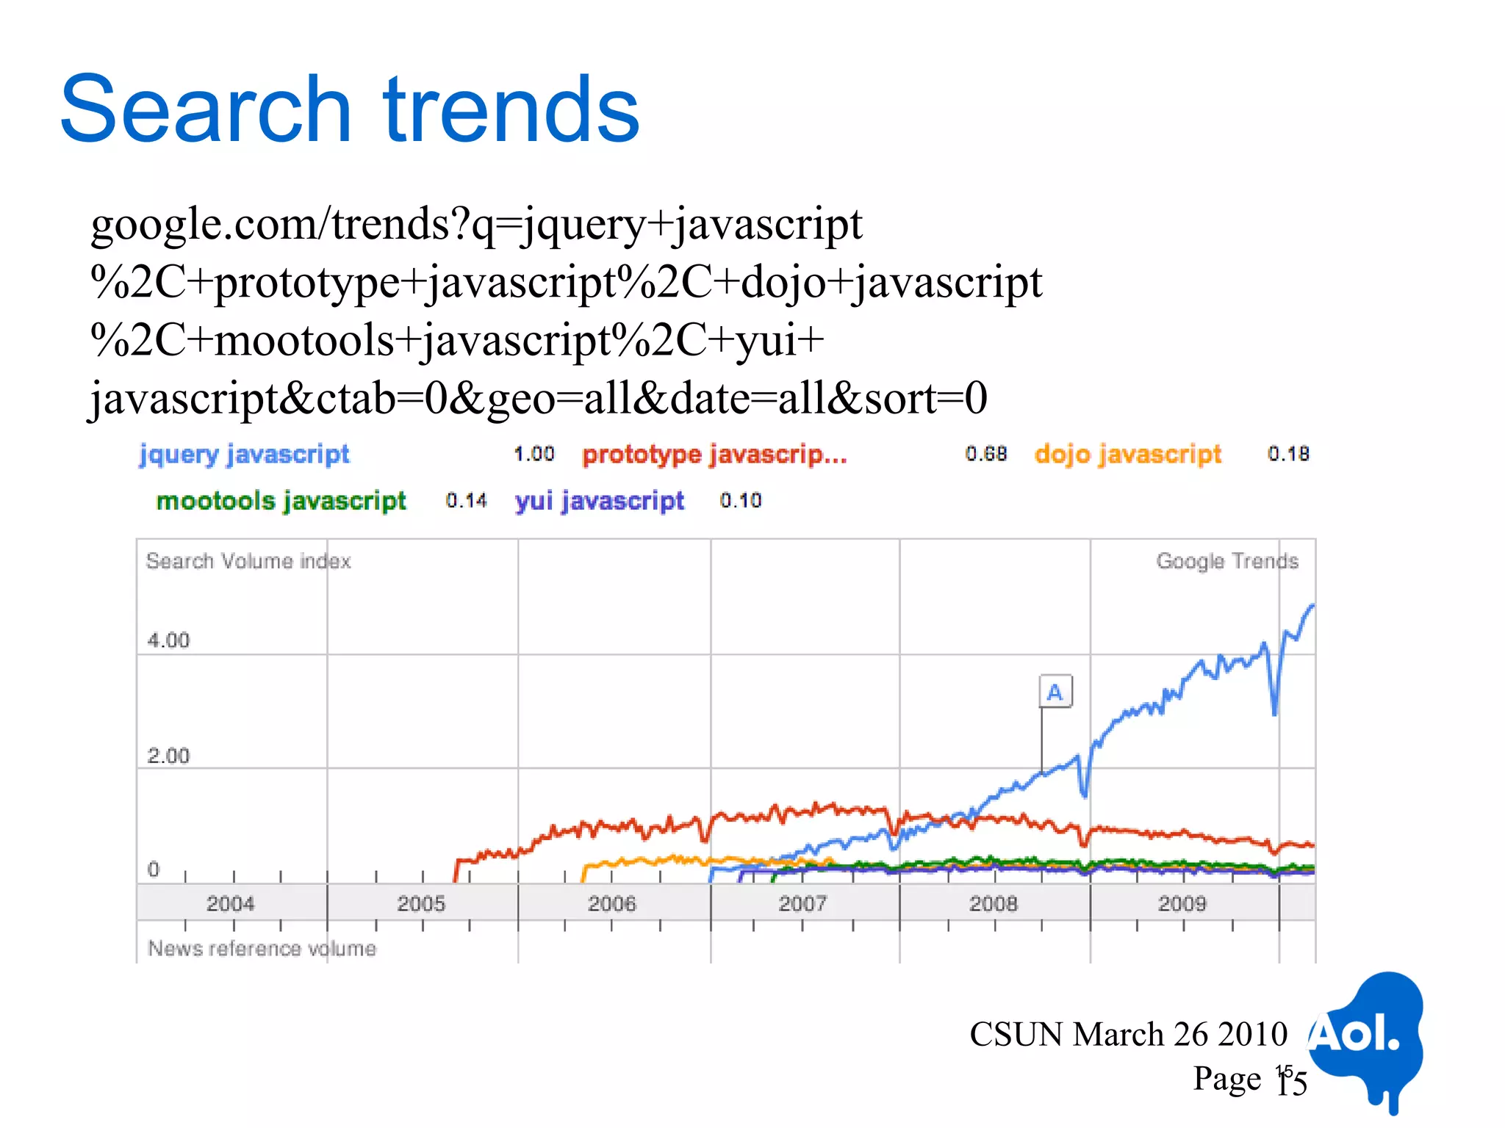Click the 2.00 y-axis value

(x=168, y=756)
